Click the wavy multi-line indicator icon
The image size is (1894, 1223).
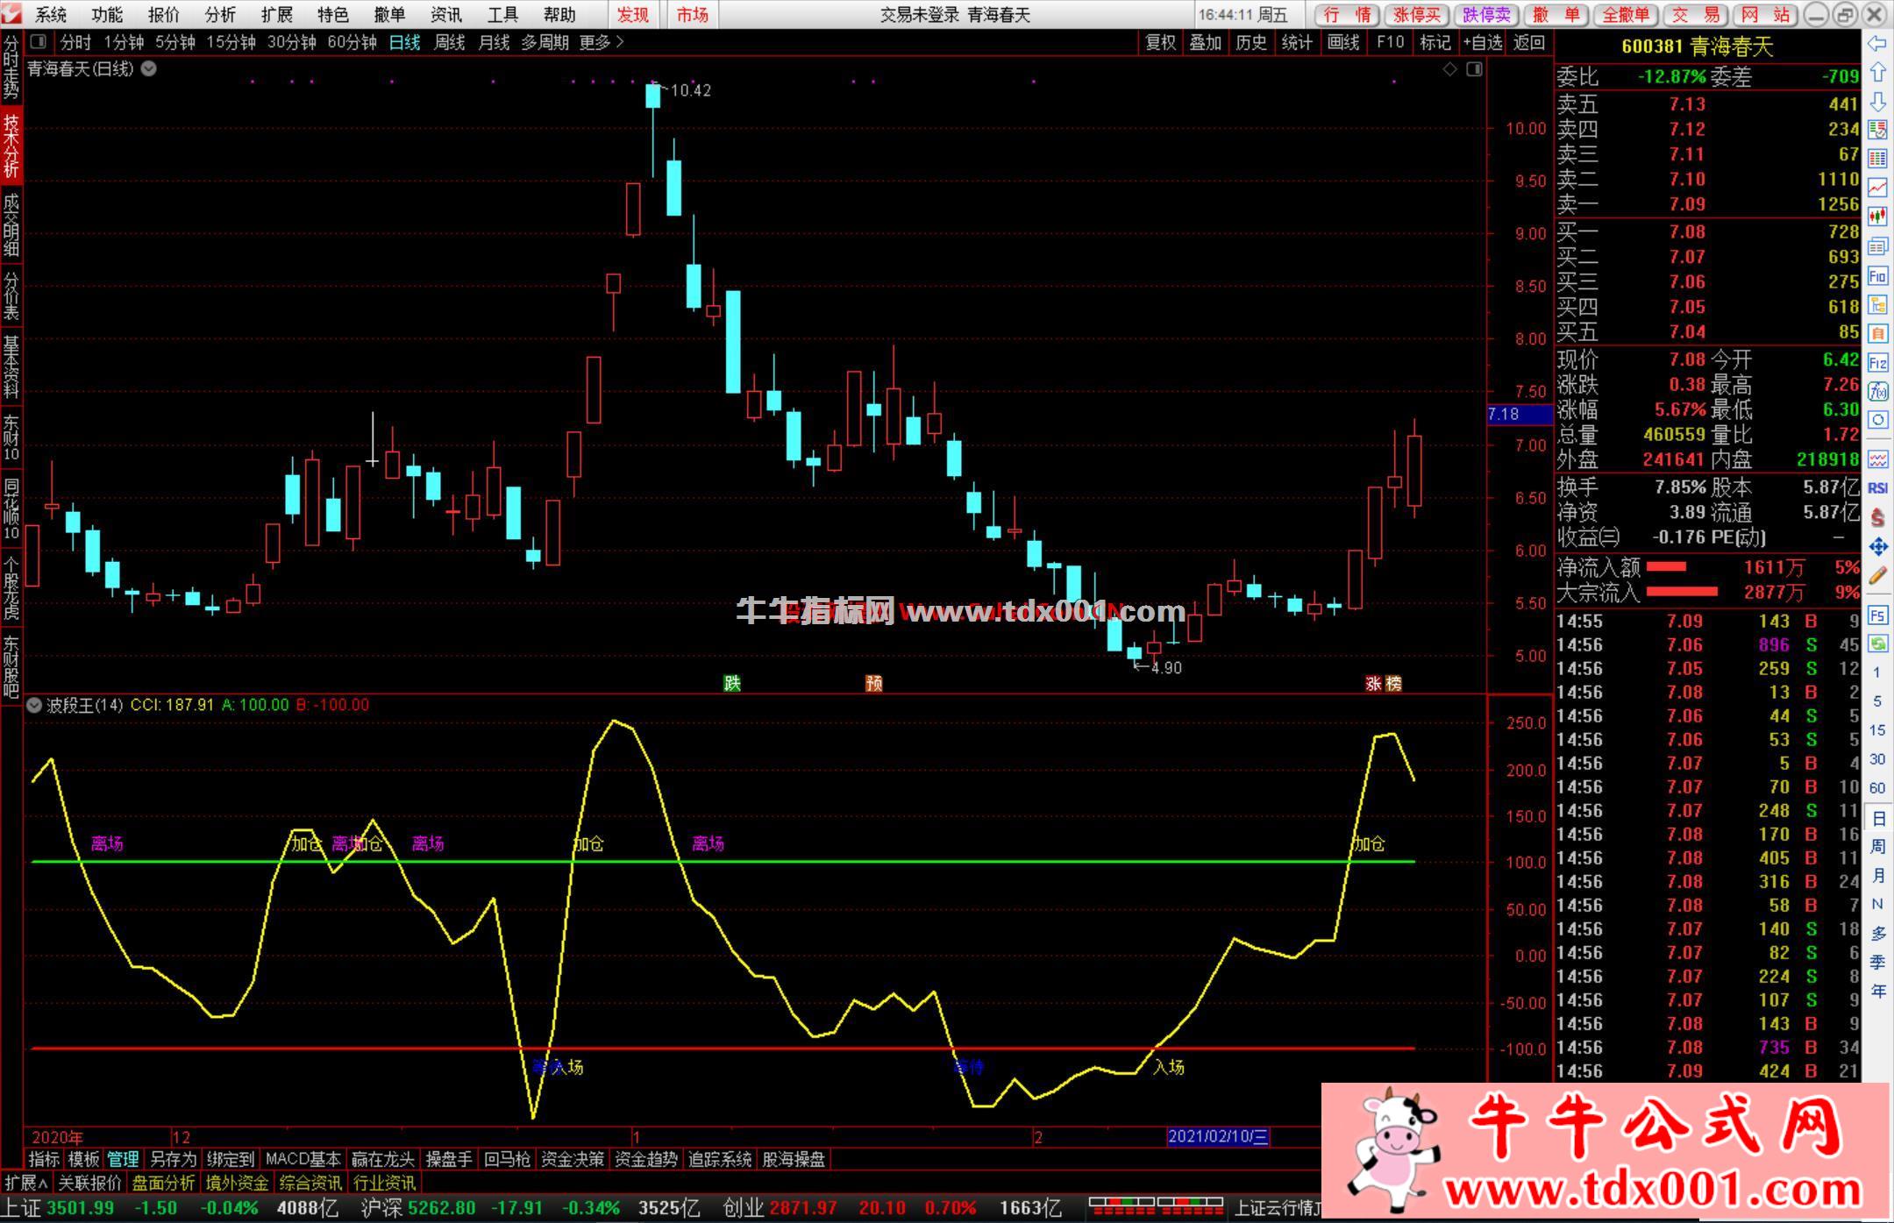(x=1877, y=459)
